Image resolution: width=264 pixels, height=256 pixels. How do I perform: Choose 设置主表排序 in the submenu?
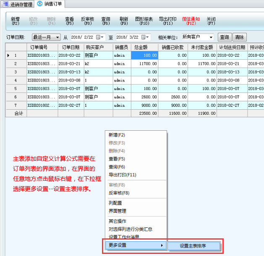coord(193,246)
